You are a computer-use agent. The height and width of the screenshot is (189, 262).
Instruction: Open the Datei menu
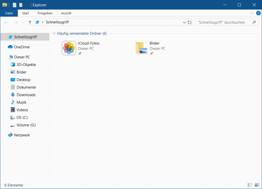pyautogui.click(x=9, y=13)
